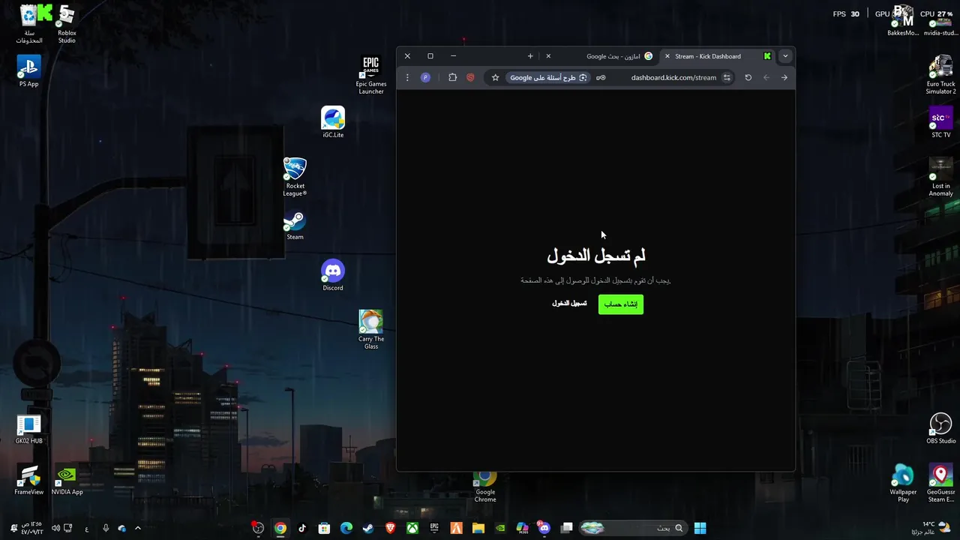Open TikTok from the taskbar
Screen dimensions: 960x540
[x=302, y=528]
